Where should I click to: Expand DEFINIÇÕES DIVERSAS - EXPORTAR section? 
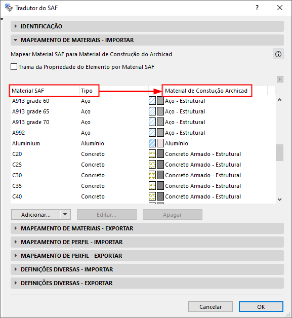(147, 283)
